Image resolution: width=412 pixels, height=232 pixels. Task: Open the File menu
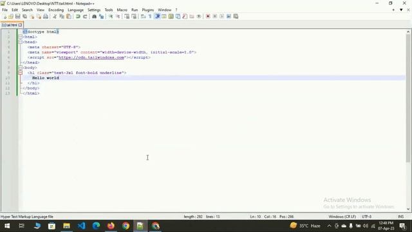click(x=5, y=10)
